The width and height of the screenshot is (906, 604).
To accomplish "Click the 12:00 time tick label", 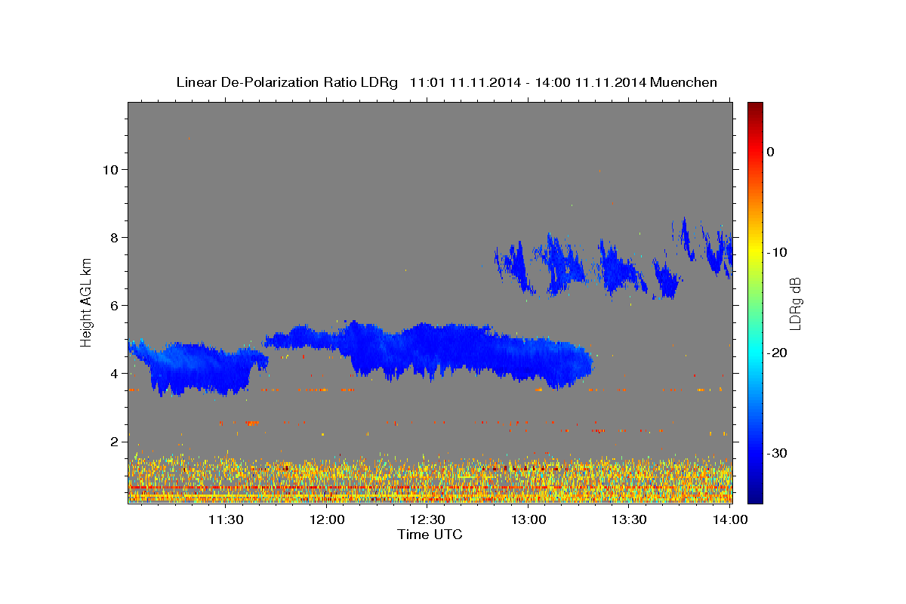I will click(x=327, y=519).
